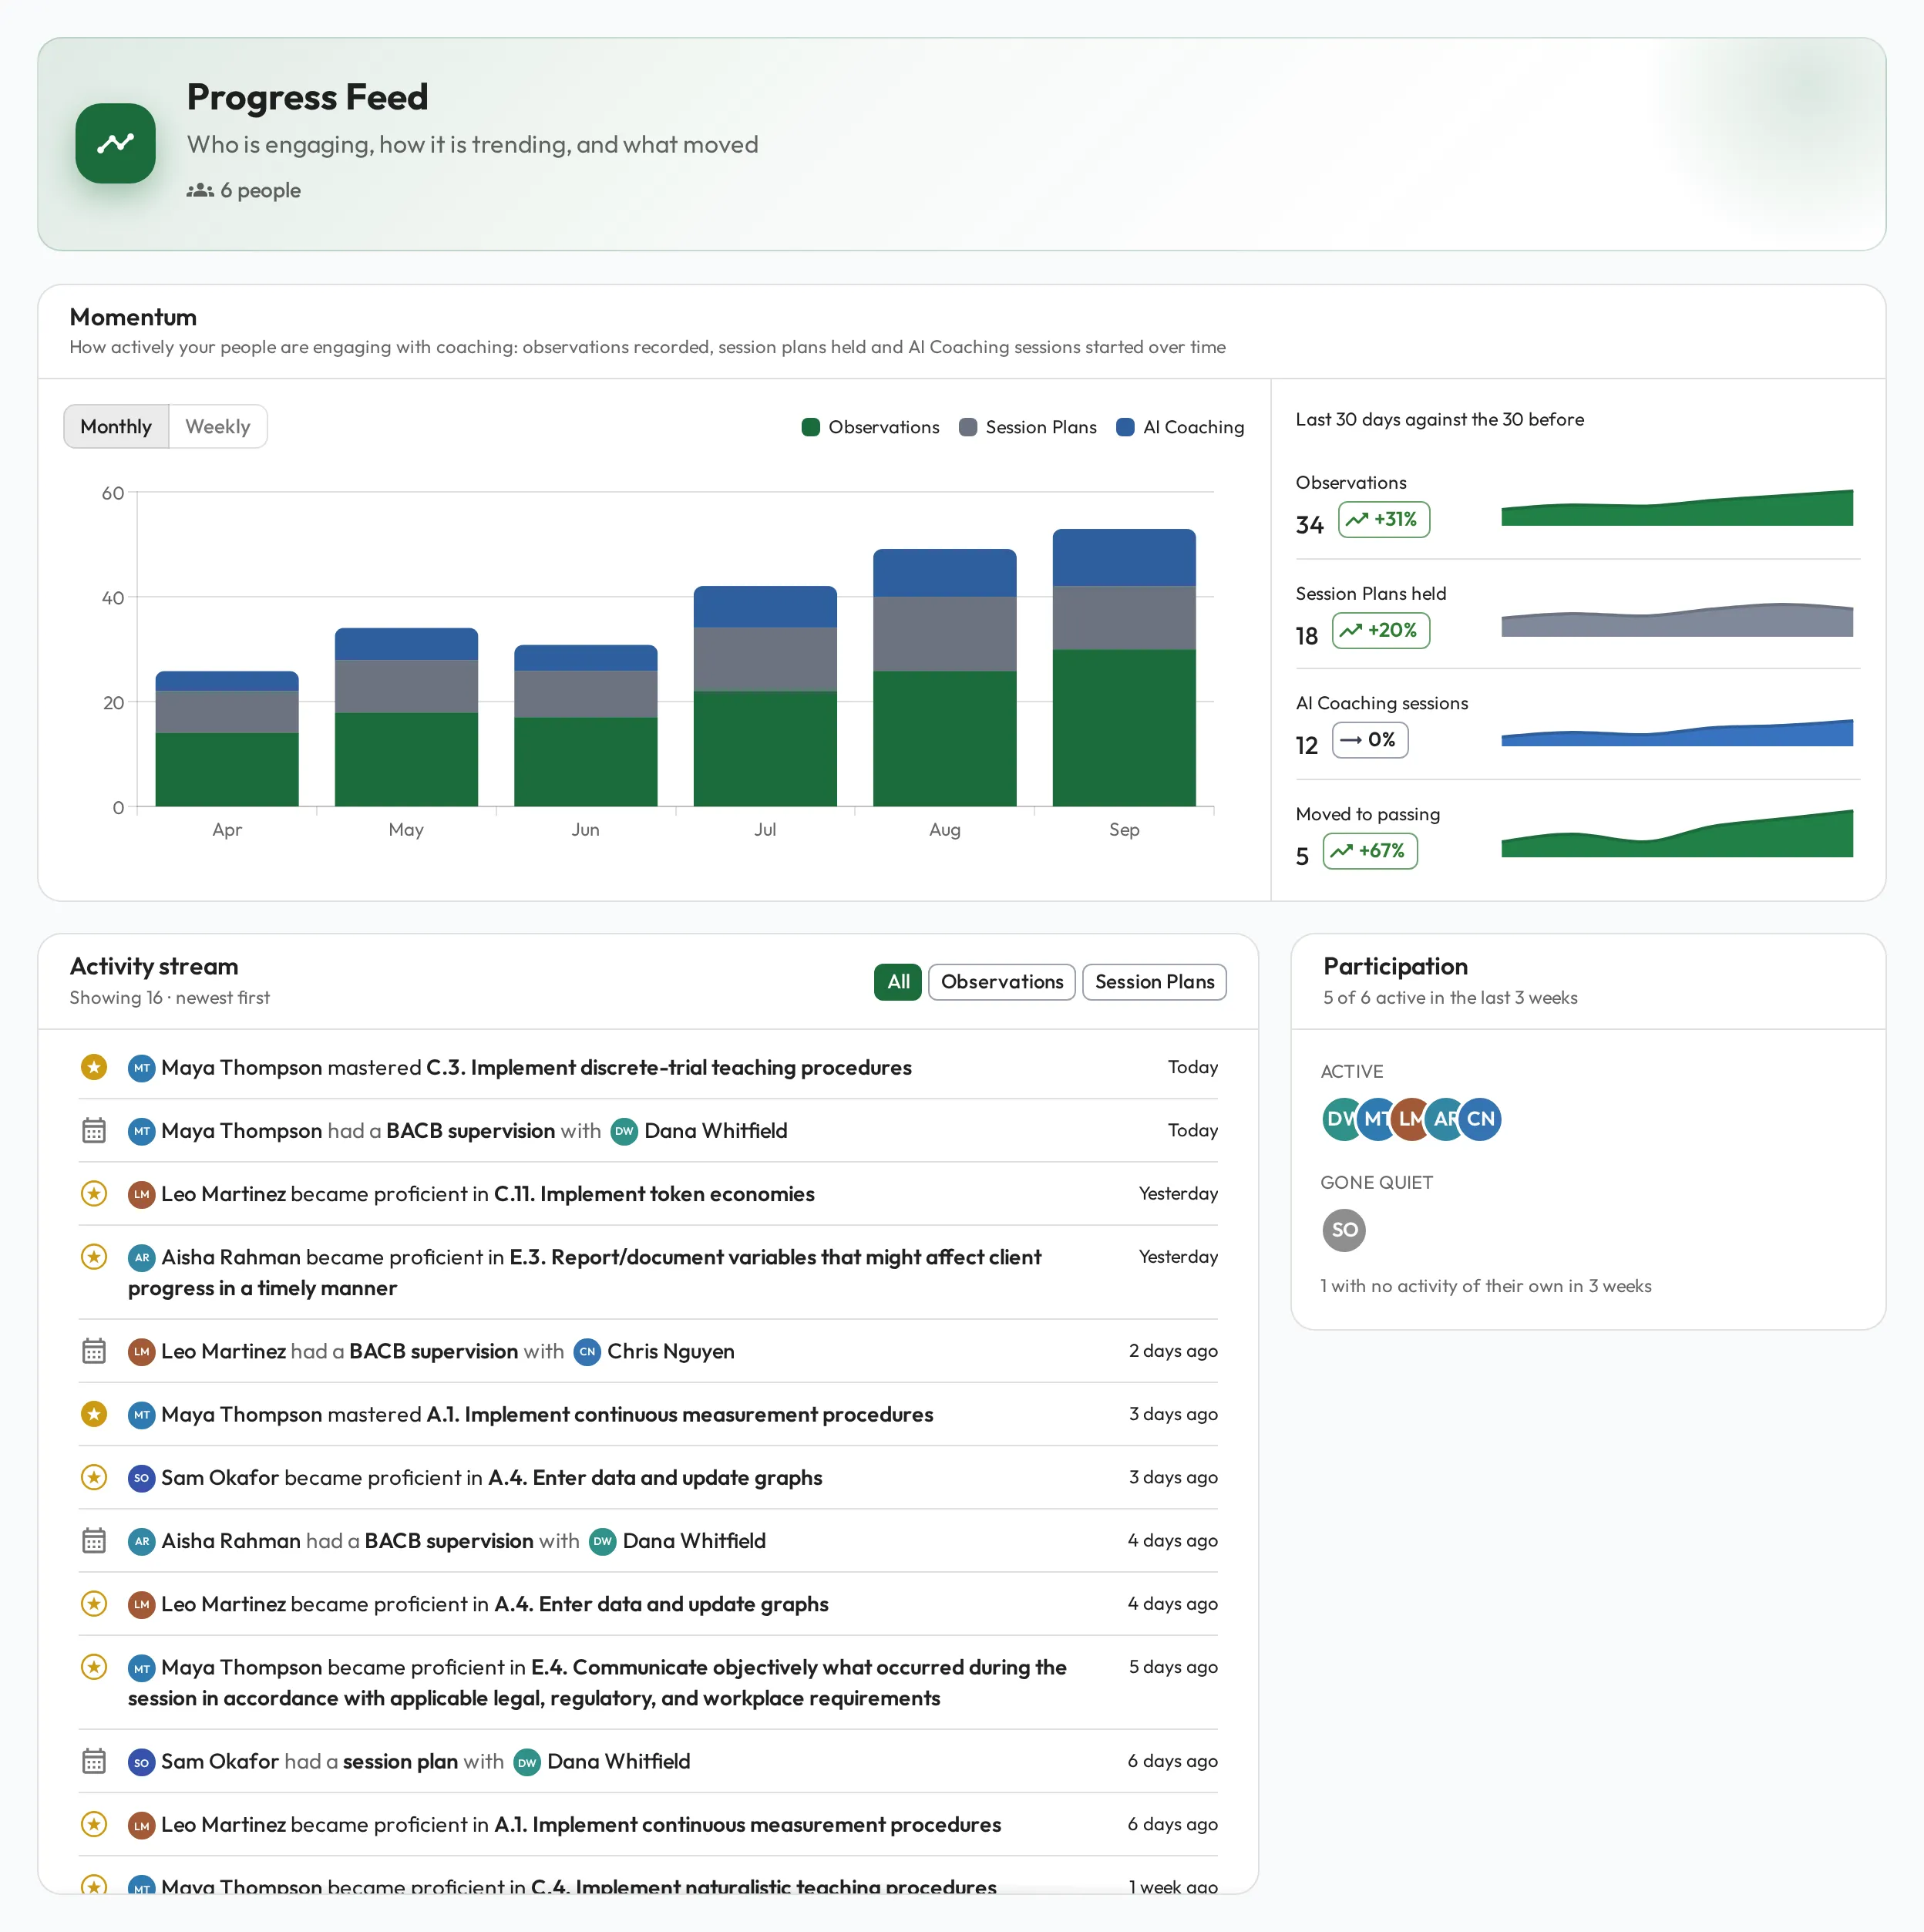Open the +67% Moved to passing badge

pos(1370,851)
